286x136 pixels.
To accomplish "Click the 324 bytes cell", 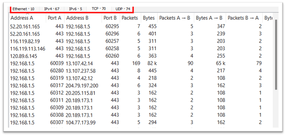I will click(152, 85).
